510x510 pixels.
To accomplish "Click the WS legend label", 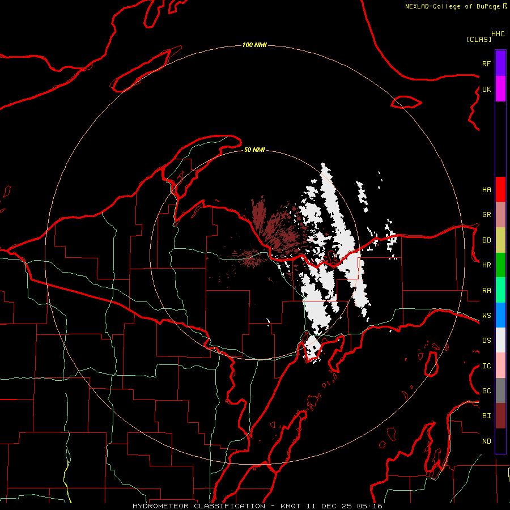I will (486, 316).
